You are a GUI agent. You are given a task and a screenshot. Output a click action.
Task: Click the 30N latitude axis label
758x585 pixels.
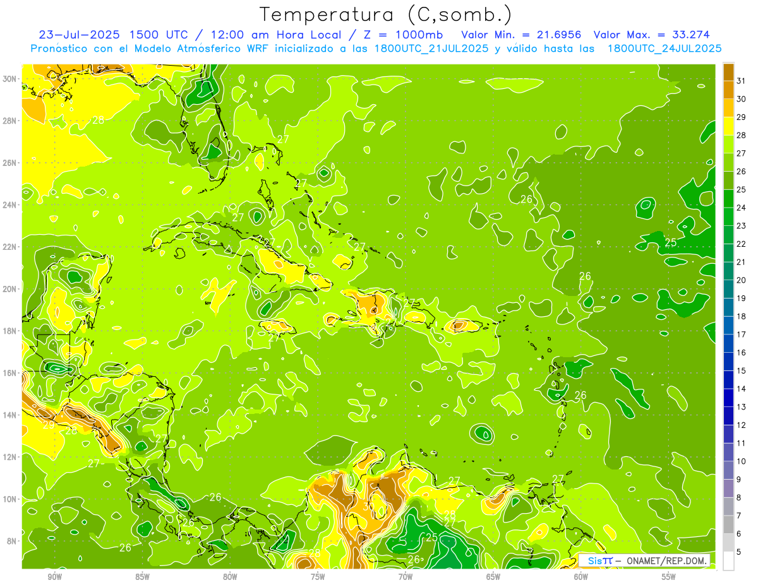coord(11,79)
